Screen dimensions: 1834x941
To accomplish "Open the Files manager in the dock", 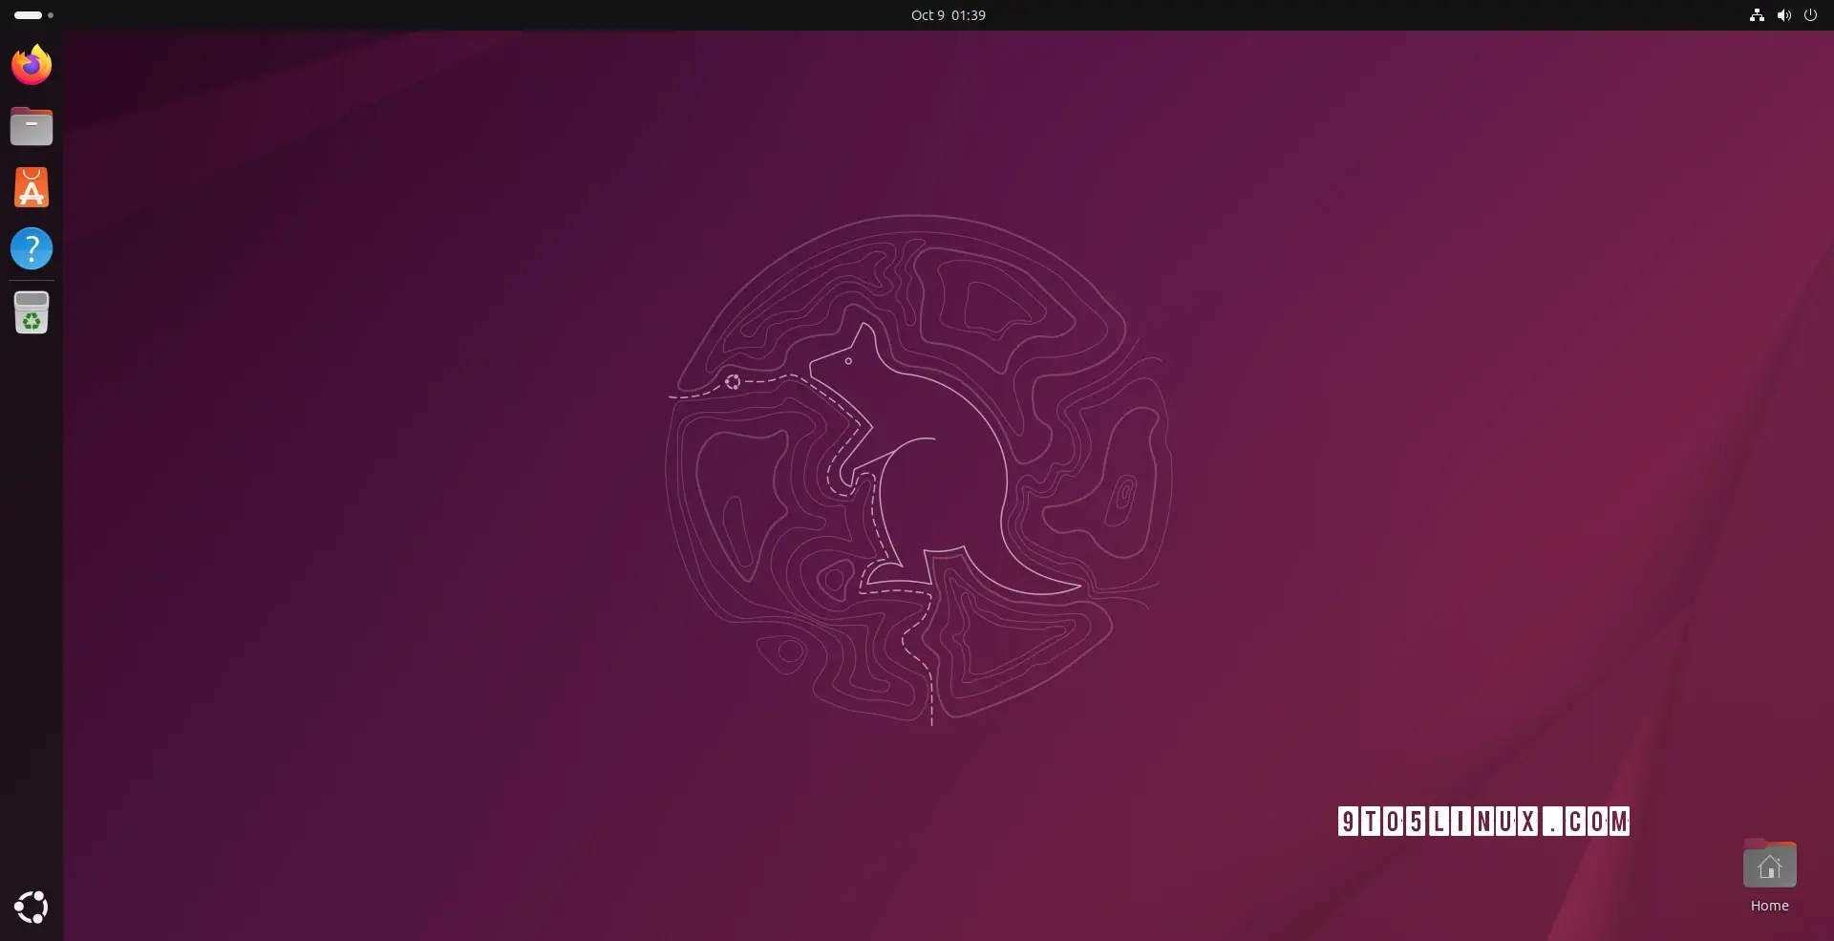I will pos(32,126).
